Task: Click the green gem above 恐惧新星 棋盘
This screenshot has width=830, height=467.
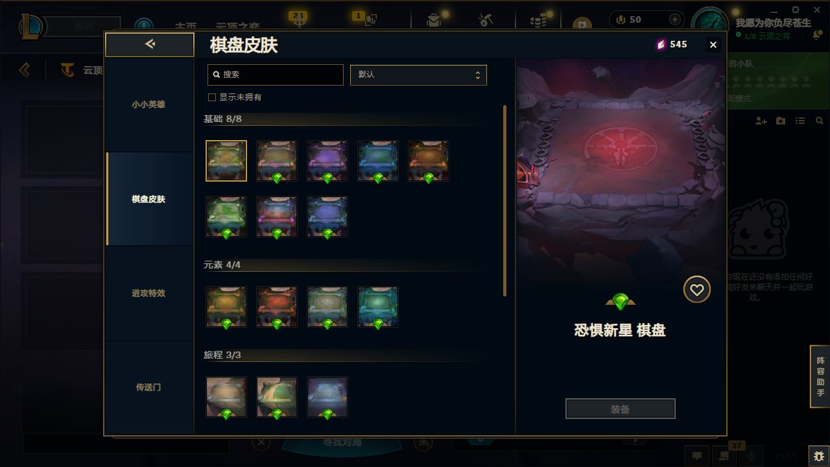Action: click(x=620, y=302)
